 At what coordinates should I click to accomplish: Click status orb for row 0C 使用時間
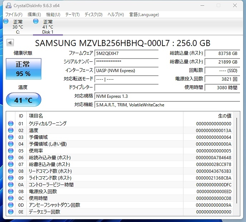(x=11, y=198)
